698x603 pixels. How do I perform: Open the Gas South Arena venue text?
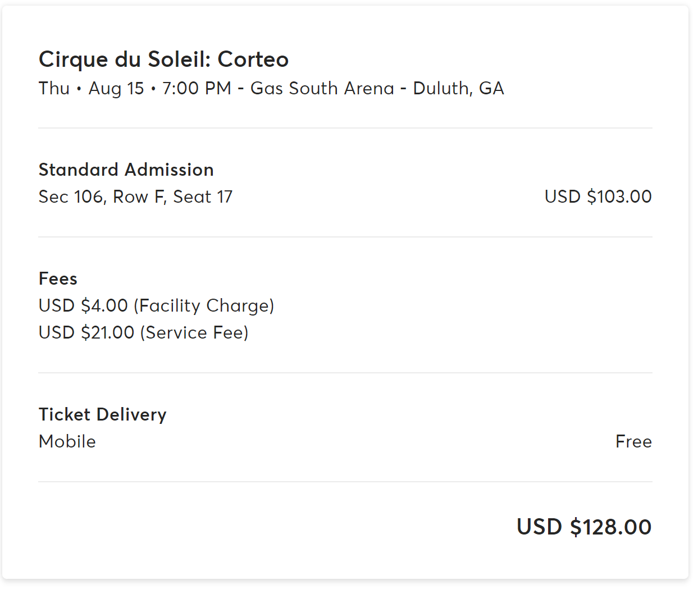(x=322, y=88)
